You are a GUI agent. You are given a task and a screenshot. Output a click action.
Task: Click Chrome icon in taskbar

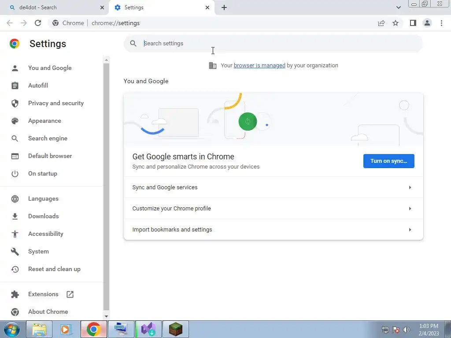click(94, 329)
